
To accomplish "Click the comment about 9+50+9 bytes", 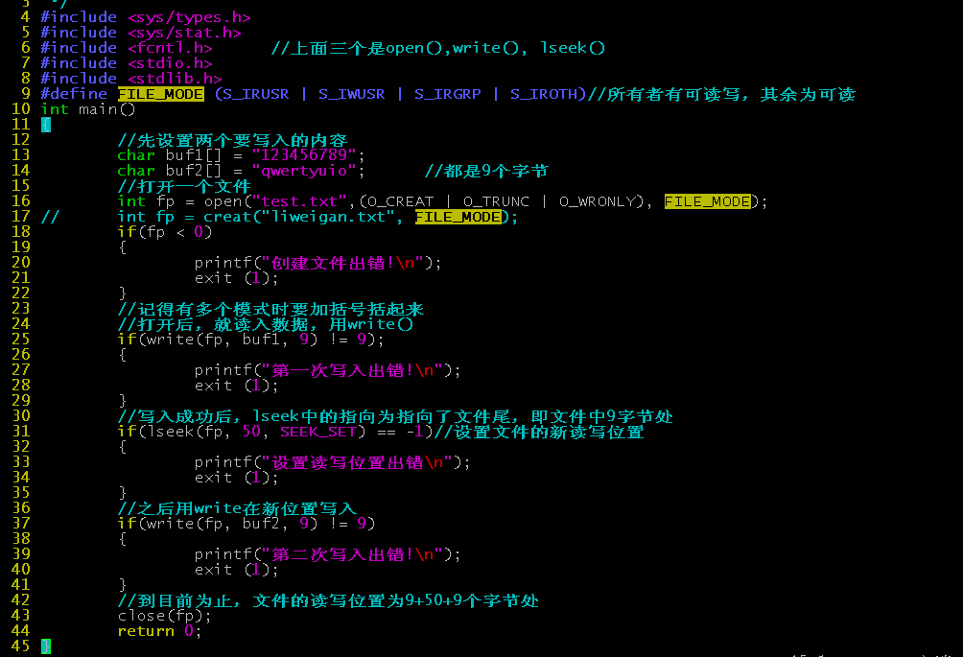I will pyautogui.click(x=328, y=600).
